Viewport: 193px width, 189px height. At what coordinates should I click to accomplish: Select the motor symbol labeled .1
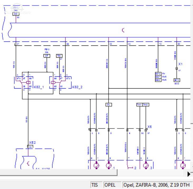tap(109, 165)
